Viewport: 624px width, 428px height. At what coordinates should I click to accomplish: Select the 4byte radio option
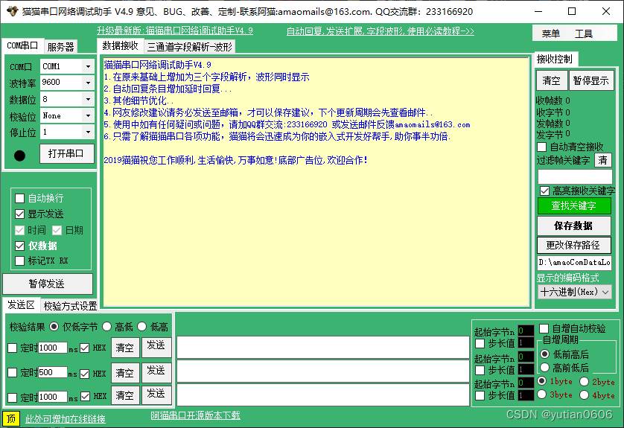(x=584, y=395)
